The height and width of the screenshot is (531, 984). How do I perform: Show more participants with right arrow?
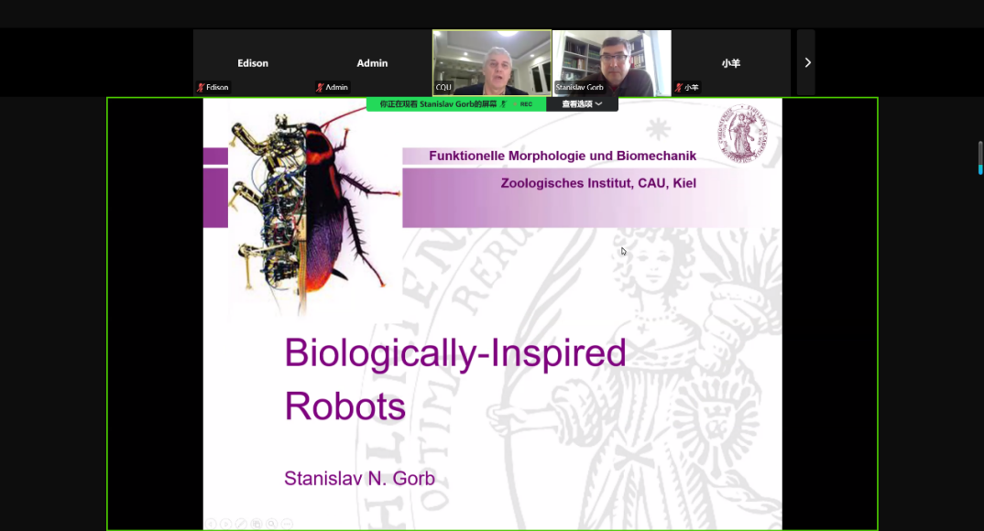[806, 62]
